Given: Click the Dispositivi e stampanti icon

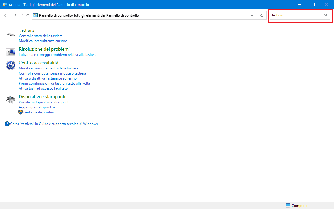Looking at the screenshot, I should click(10, 99).
